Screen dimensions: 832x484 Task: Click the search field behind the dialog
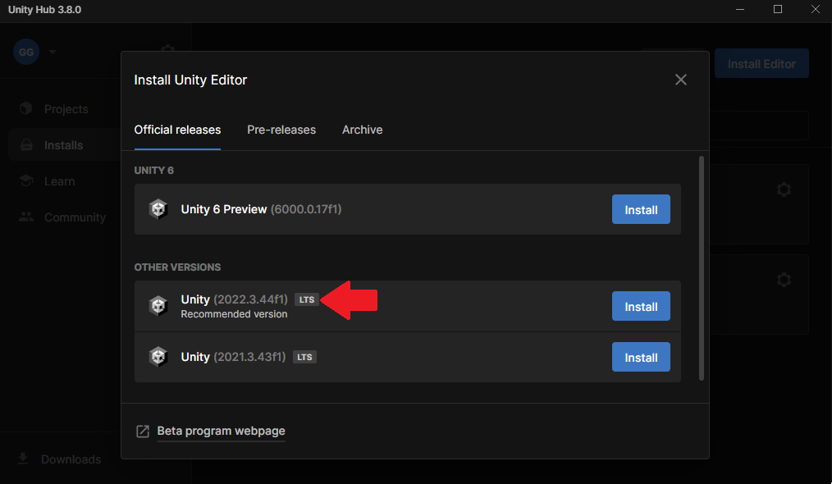point(759,126)
